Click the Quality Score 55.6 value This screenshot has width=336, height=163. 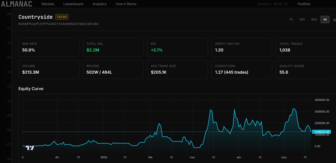click(x=284, y=72)
